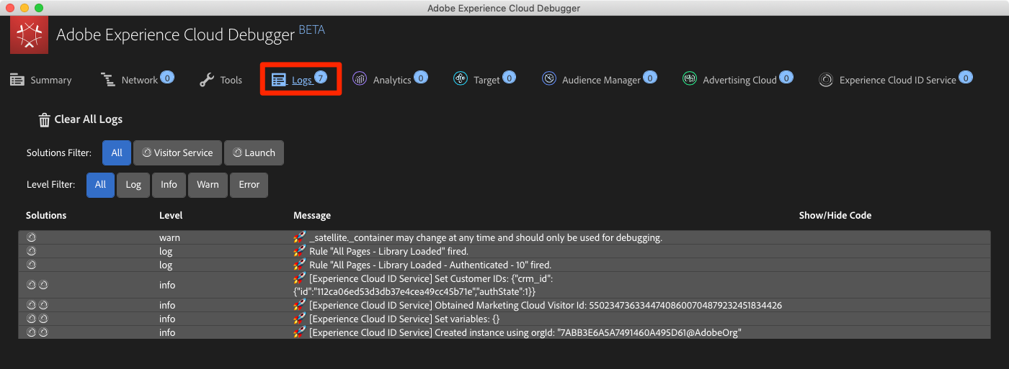Viewport: 1009px width, 369px height.
Task: Switch to the Network tab
Action: coord(137,80)
